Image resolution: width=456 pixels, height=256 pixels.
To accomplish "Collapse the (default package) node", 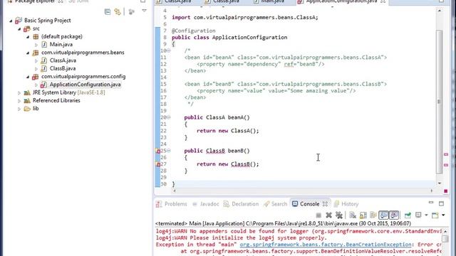I will [x=28, y=37].
